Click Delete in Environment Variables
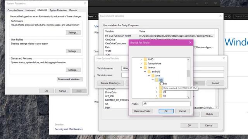This screenshot has width=248, height=139. pyautogui.click(x=210, y=114)
